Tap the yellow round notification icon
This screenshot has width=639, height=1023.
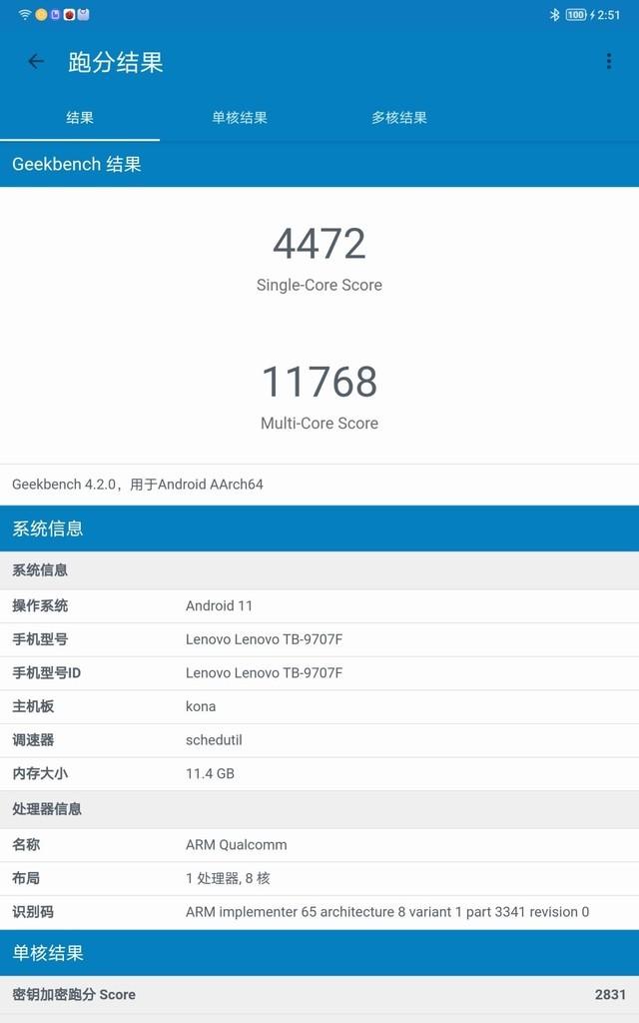41,14
